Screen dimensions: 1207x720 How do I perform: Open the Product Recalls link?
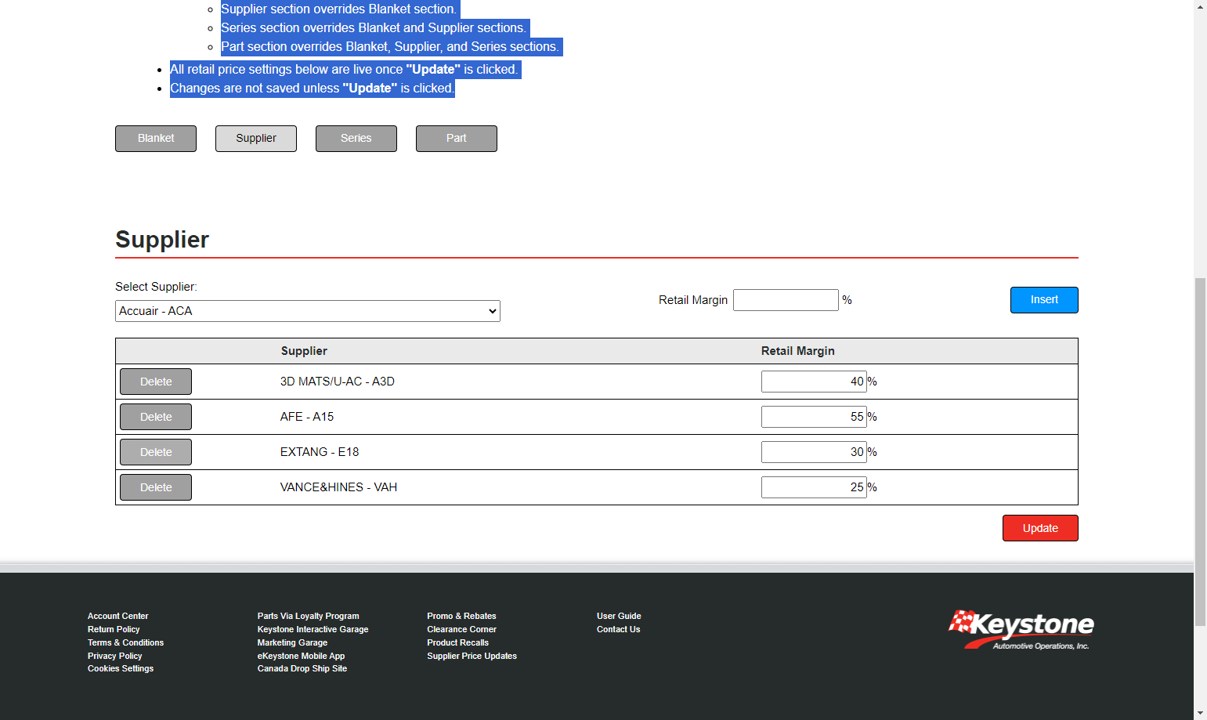[457, 642]
